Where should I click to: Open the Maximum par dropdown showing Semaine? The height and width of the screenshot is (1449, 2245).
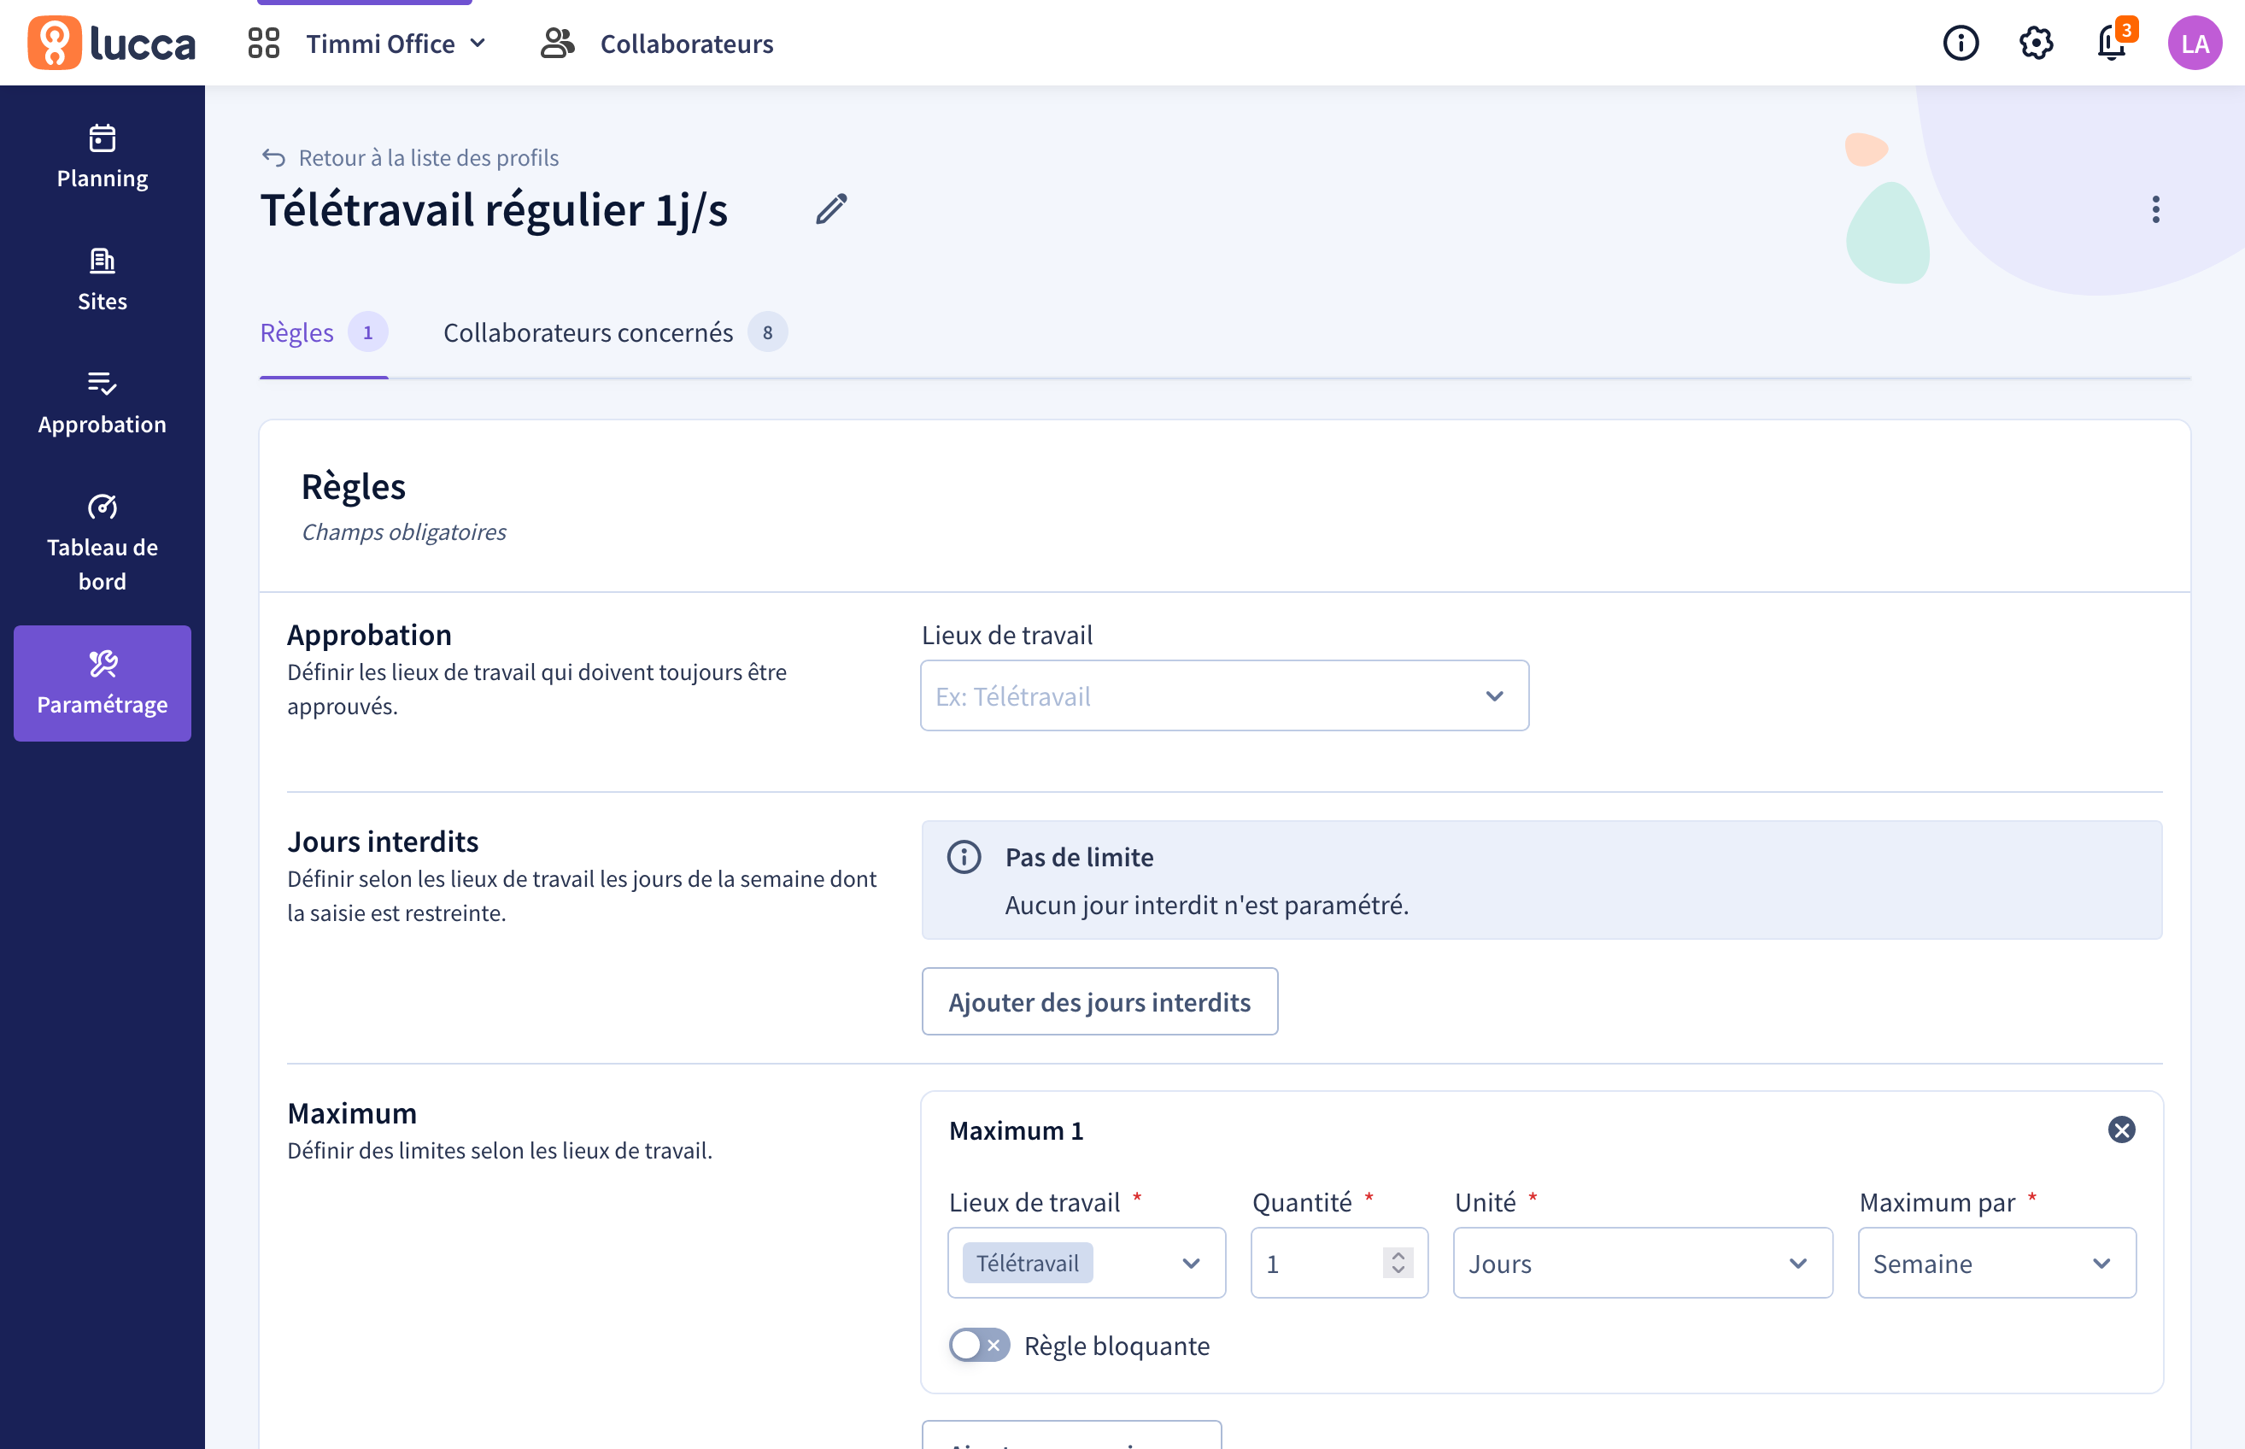tap(1996, 1263)
